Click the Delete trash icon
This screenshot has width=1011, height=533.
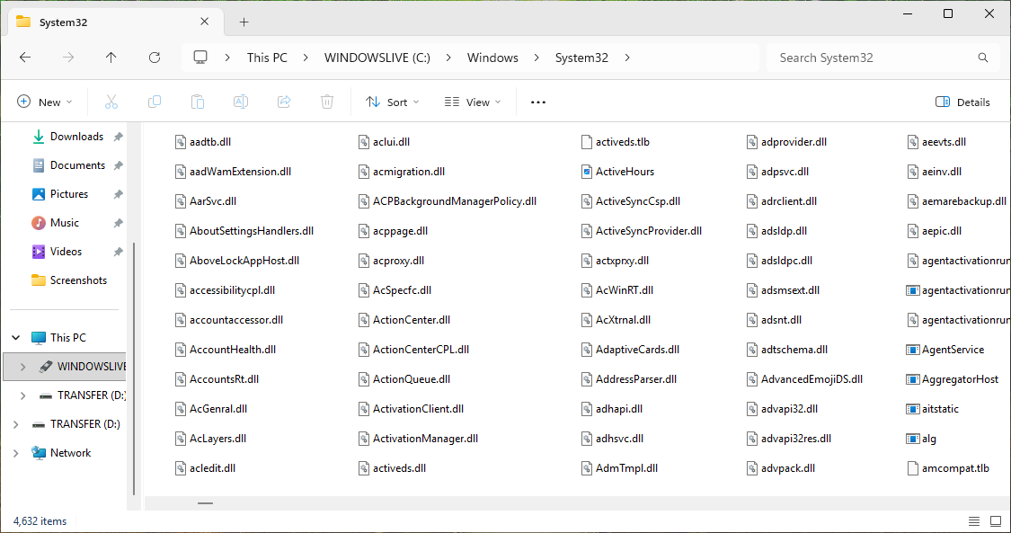(x=328, y=102)
